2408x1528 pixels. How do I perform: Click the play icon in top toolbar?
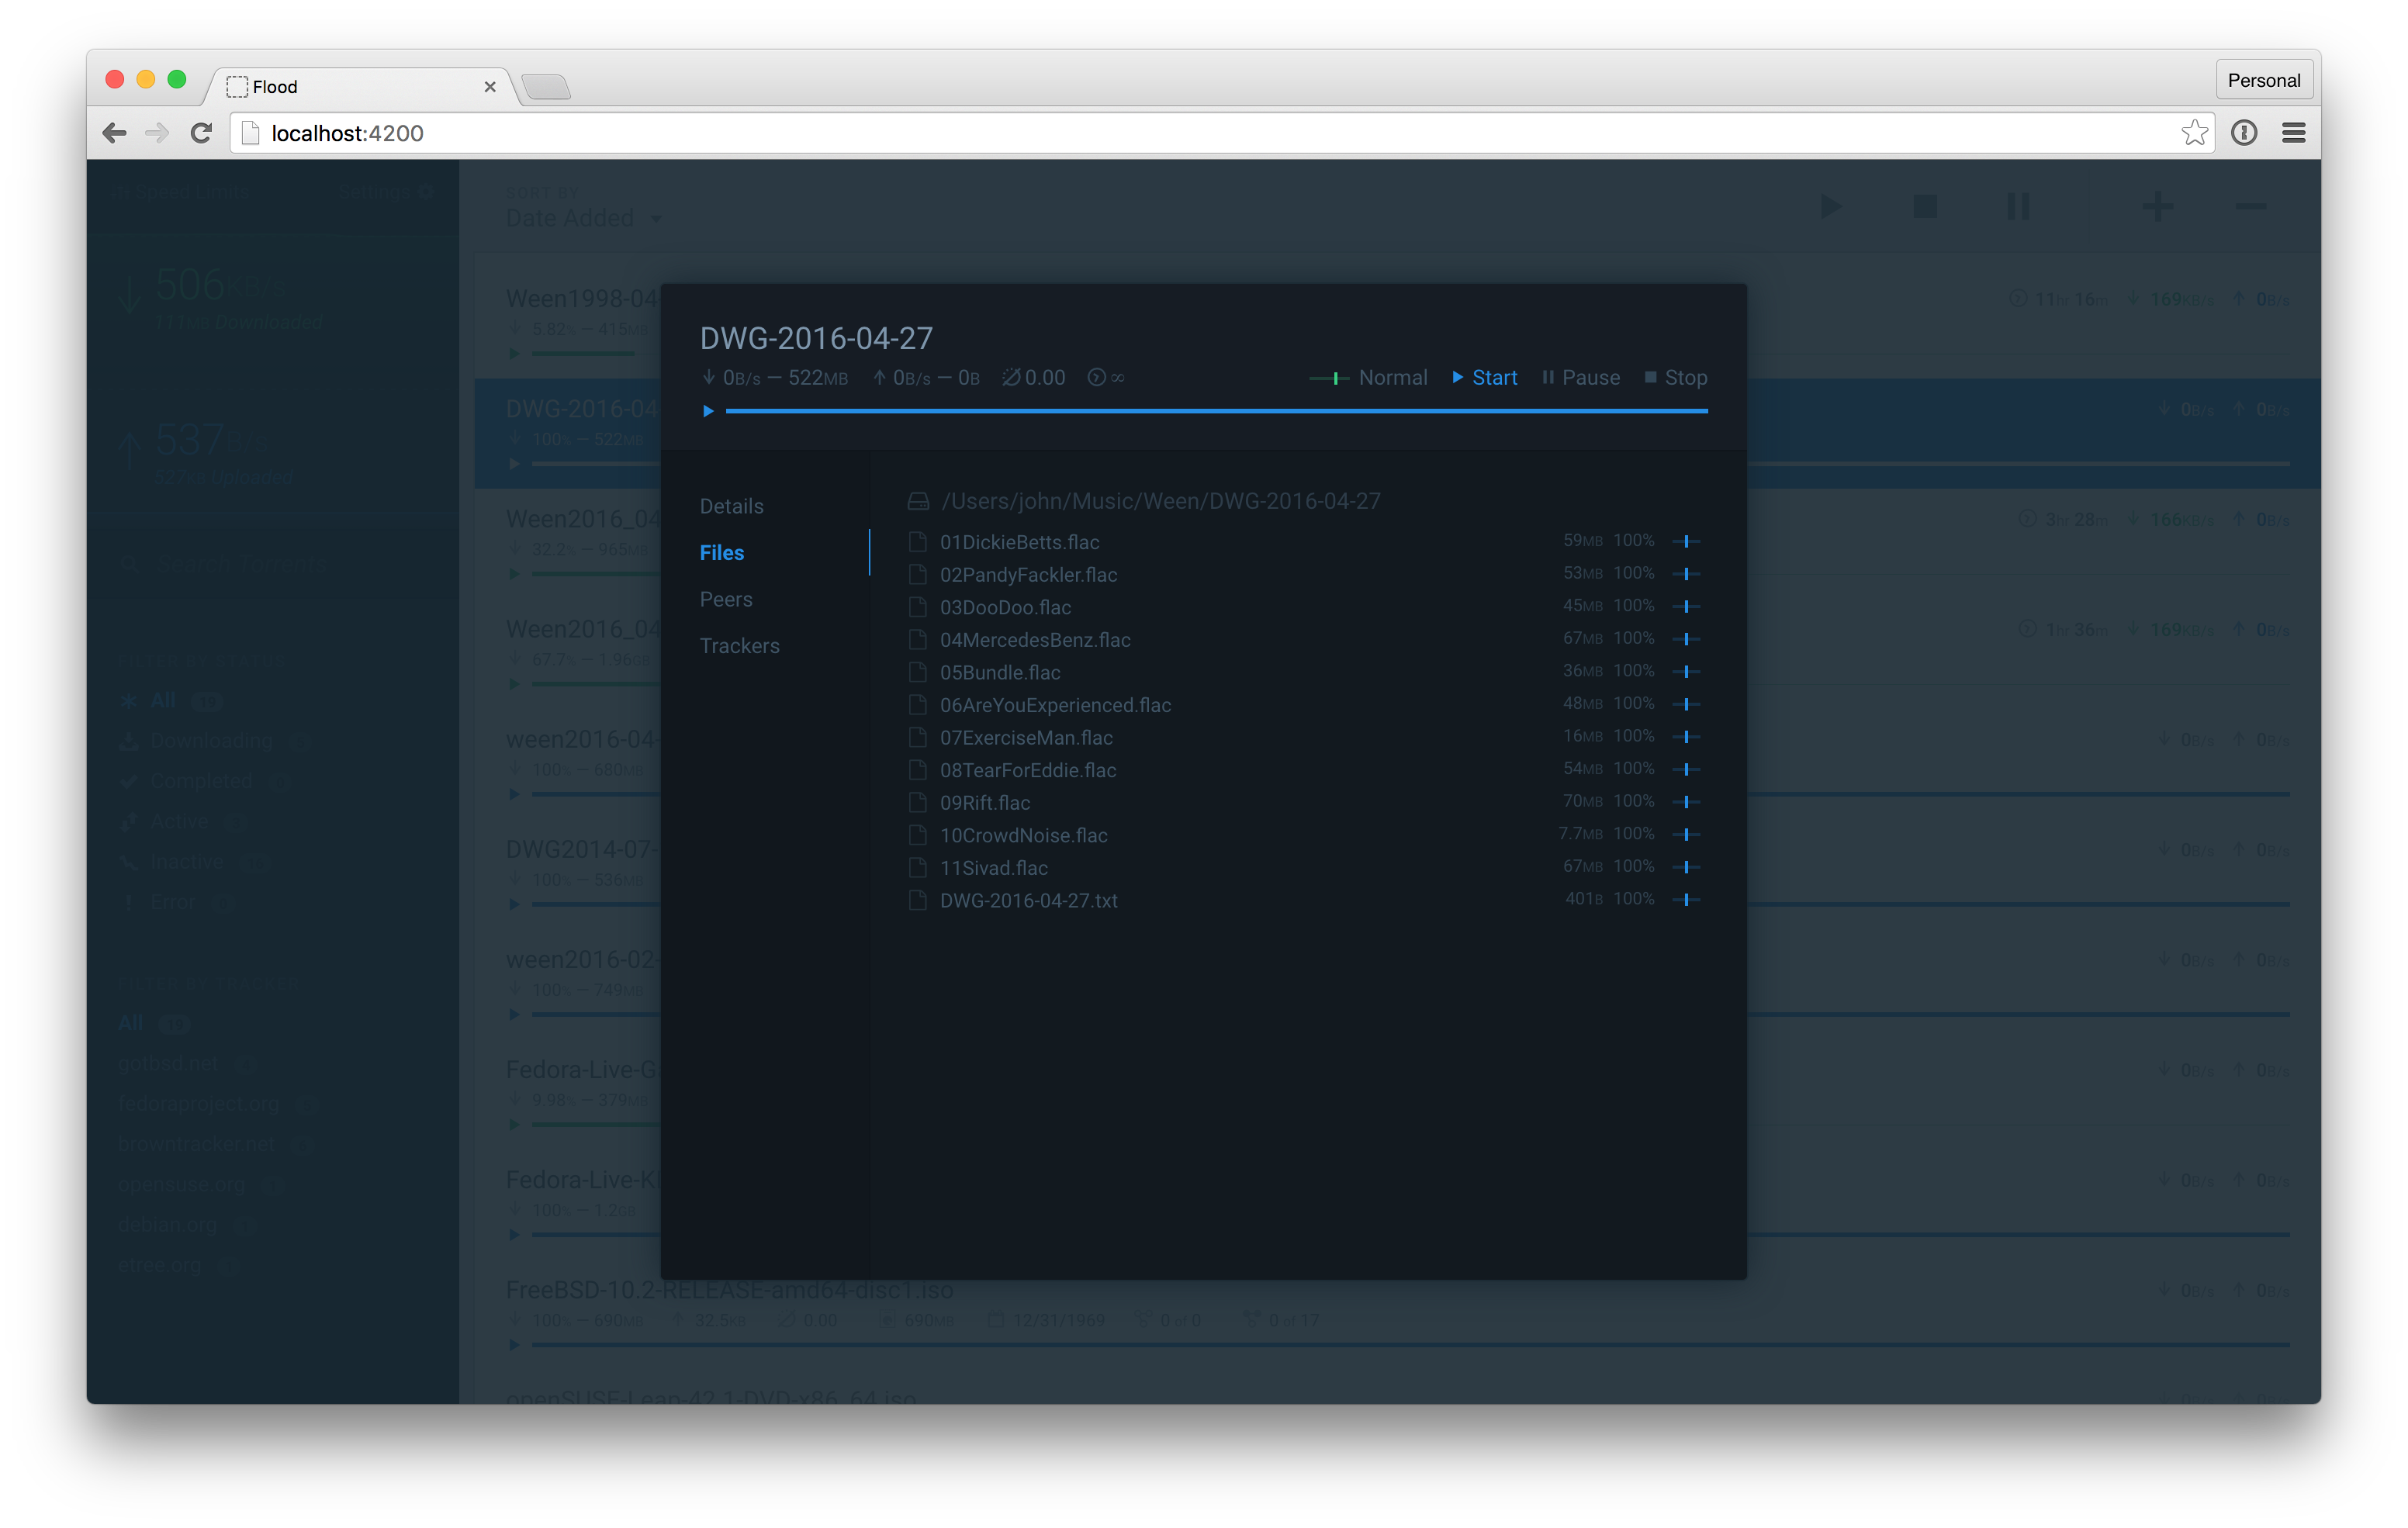click(1830, 207)
